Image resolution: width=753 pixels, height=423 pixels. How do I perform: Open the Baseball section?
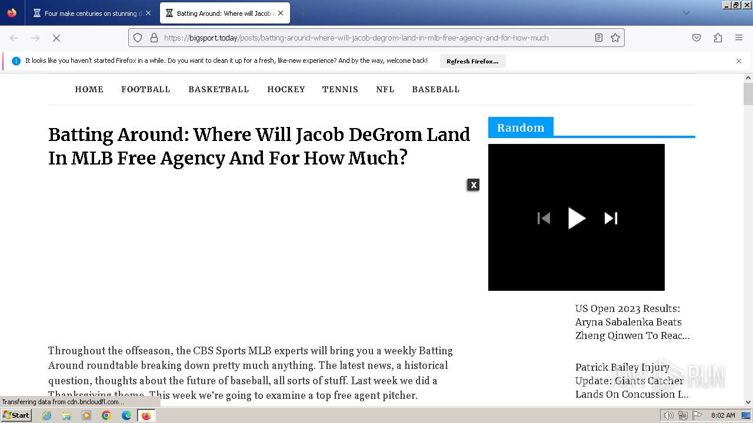pos(436,89)
